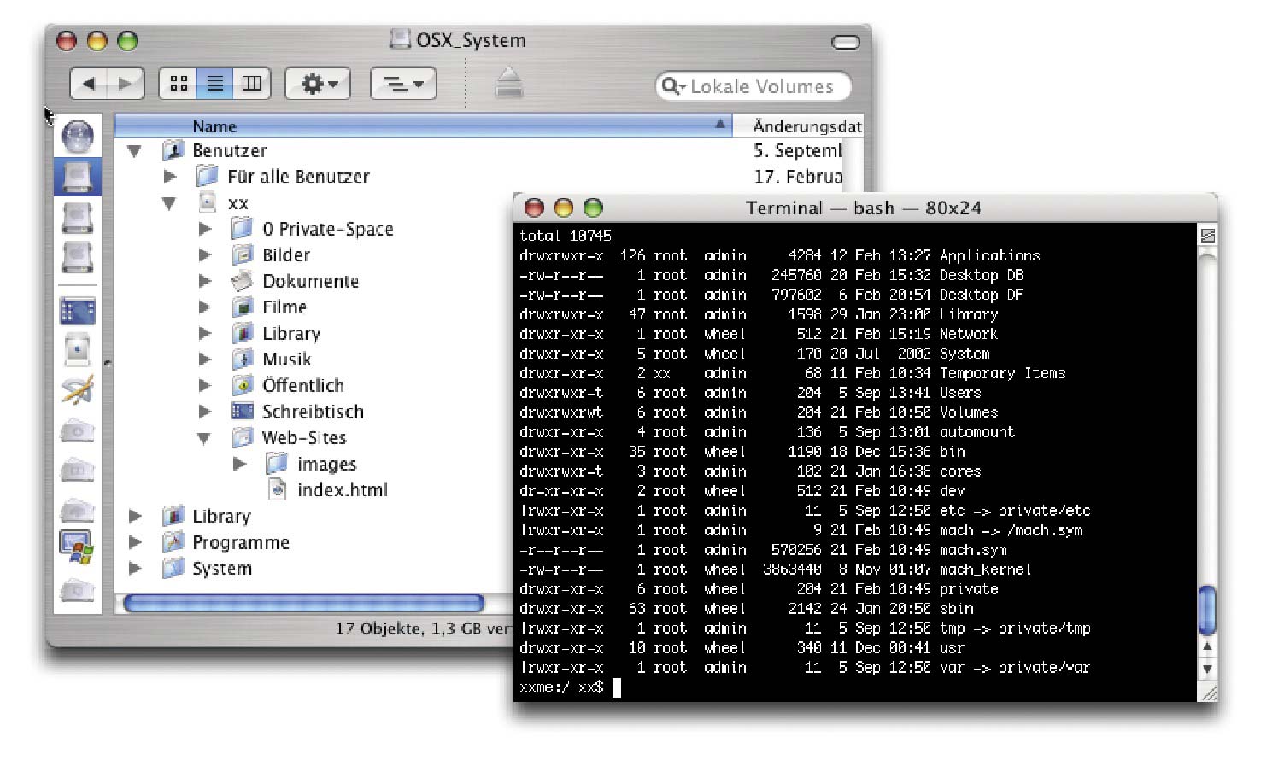Viewport: 1261px width, 766px height.
Task: Click the Bilder folder icon
Action: tap(243, 254)
